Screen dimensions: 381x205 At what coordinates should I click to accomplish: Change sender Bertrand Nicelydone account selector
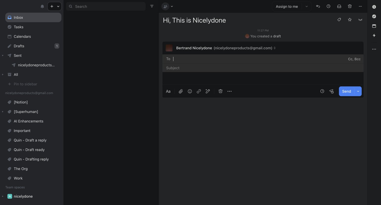(x=226, y=48)
